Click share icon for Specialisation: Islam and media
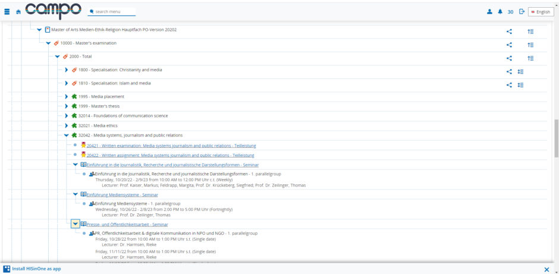Screen dimensions: 559x274 pos(509,84)
